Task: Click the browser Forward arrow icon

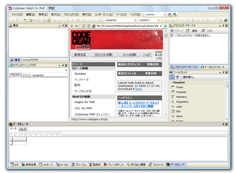Action: tap(76, 26)
